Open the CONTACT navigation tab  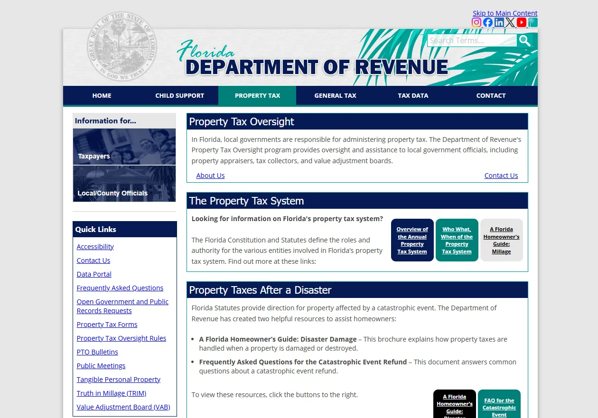[x=491, y=95]
